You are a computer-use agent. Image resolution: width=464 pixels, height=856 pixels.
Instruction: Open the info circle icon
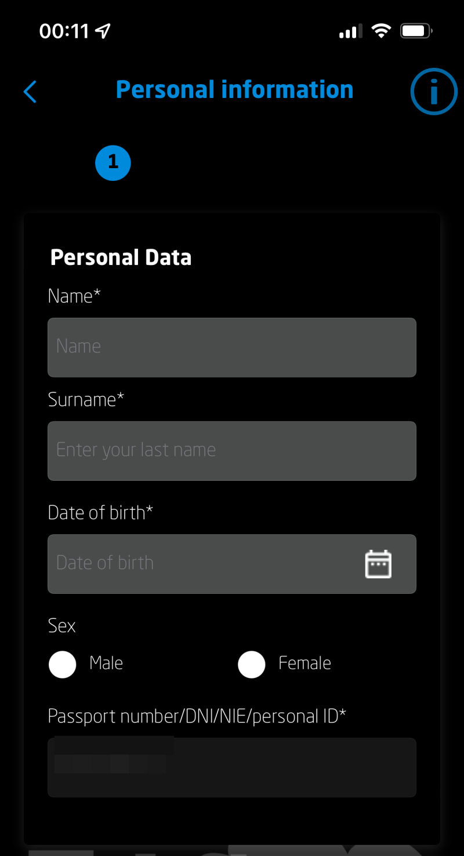[x=434, y=92]
